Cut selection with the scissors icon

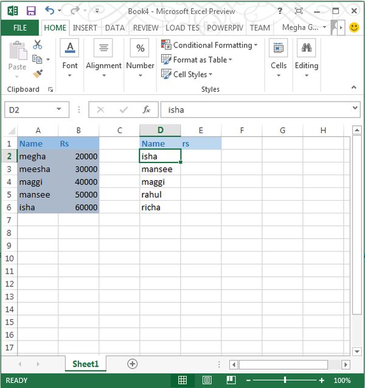click(x=37, y=44)
